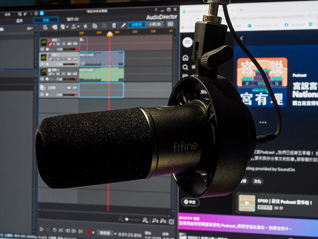Image resolution: width=318 pixels, height=239 pixels.
Task: Click the yellow playhead marker on ruler
Action: click(110, 34)
